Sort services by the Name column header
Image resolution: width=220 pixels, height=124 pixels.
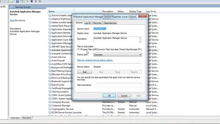pos(74,11)
